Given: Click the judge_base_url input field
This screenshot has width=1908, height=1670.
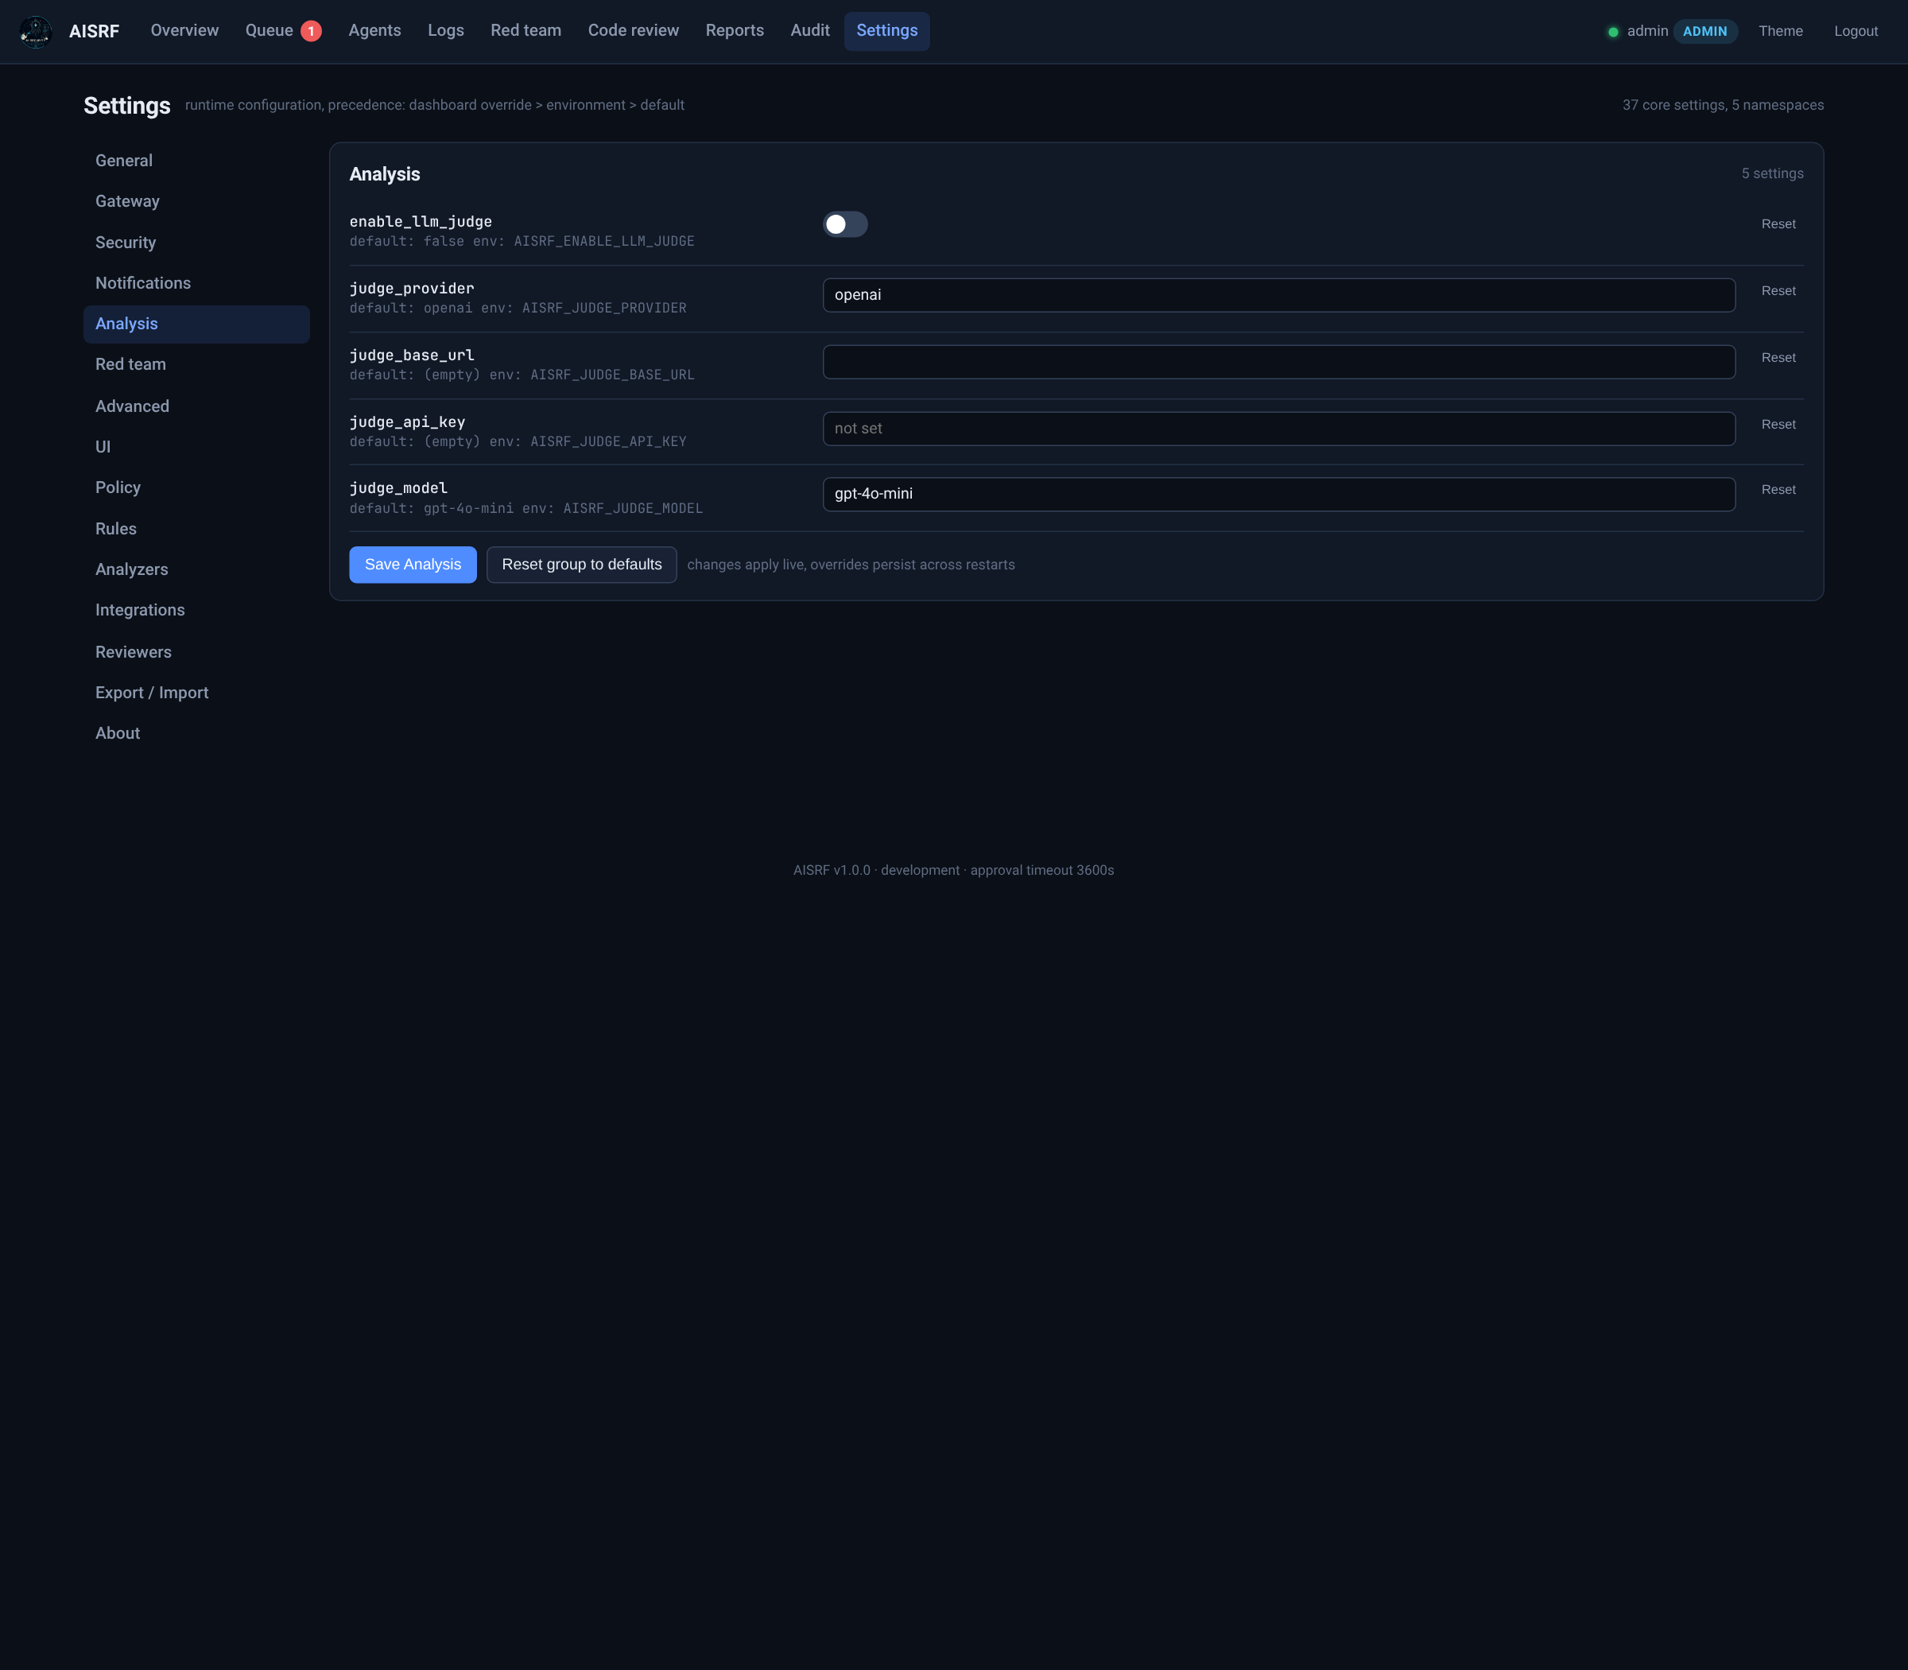Looking at the screenshot, I should [1278, 363].
